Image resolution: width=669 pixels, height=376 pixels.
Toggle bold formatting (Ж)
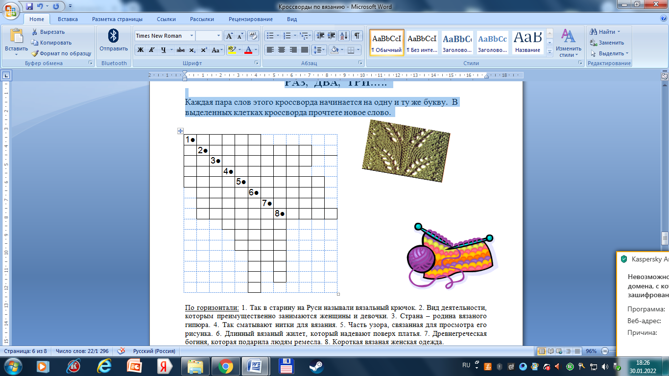pyautogui.click(x=141, y=50)
